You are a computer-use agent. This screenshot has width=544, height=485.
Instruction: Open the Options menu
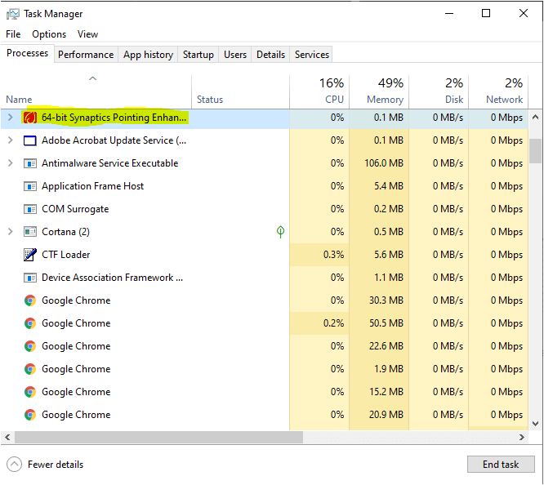[49, 34]
